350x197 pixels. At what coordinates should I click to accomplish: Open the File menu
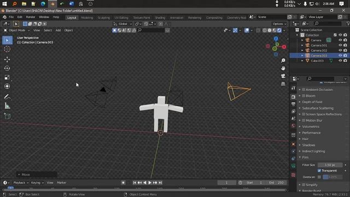11,17
